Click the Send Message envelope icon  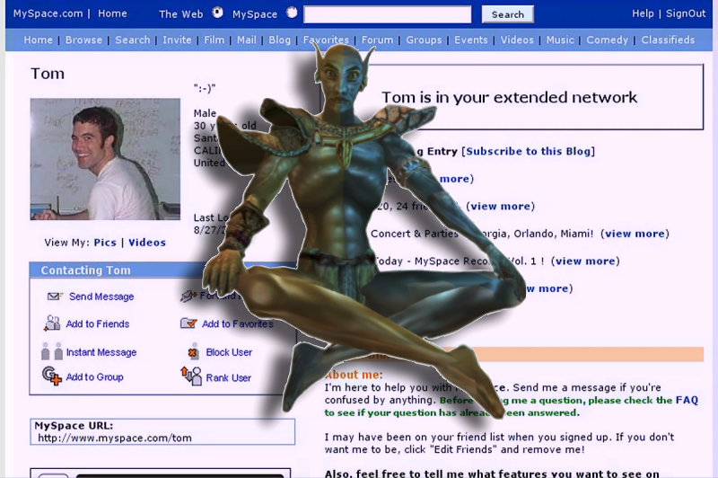coord(55,297)
